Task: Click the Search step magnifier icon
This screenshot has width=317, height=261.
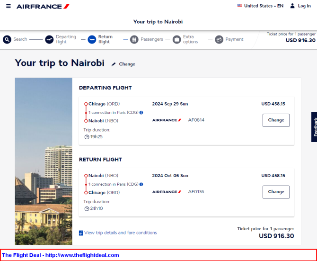Action: [x=7, y=39]
